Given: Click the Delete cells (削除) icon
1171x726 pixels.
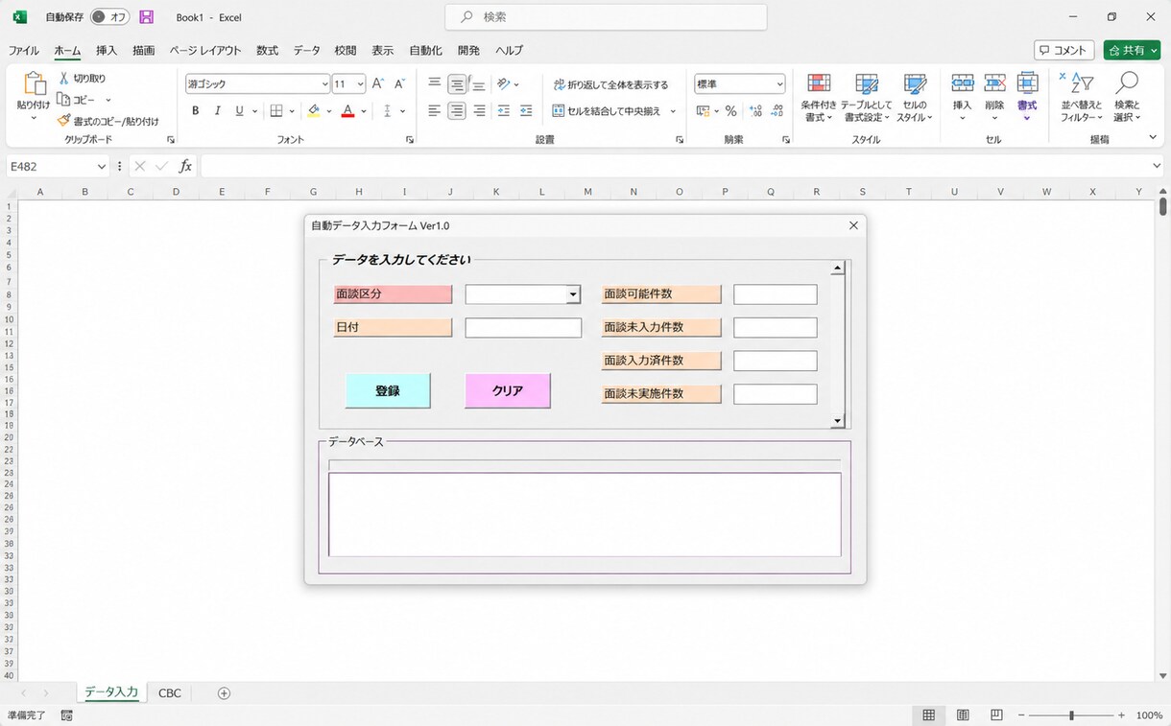Looking at the screenshot, I should click(x=994, y=83).
